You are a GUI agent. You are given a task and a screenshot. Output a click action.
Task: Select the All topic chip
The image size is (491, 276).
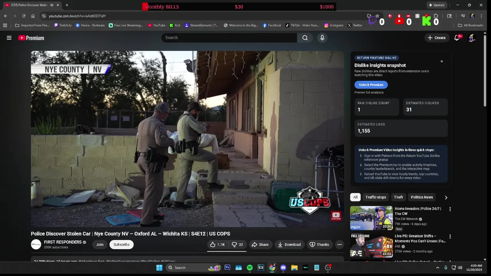tap(355, 197)
